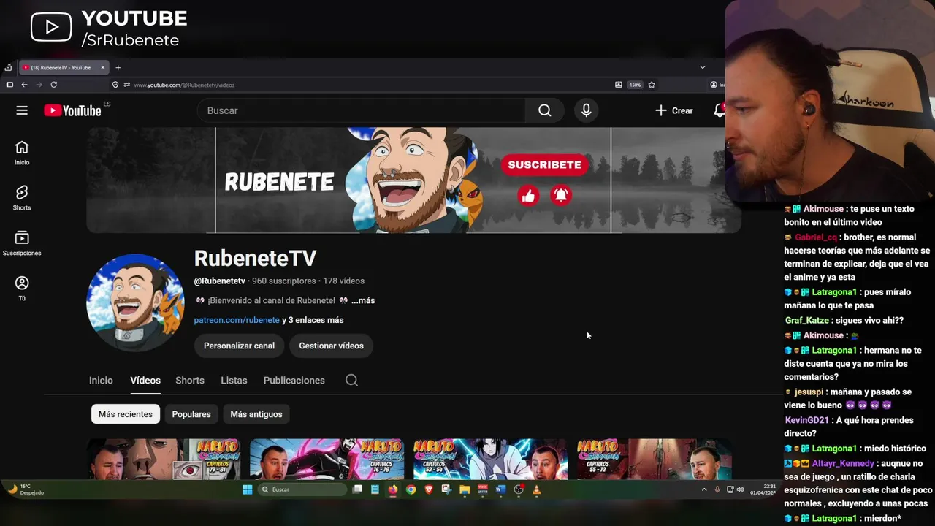This screenshot has height=526, width=935.
Task: Open the y 3 enlaces más link
Action: (x=313, y=320)
